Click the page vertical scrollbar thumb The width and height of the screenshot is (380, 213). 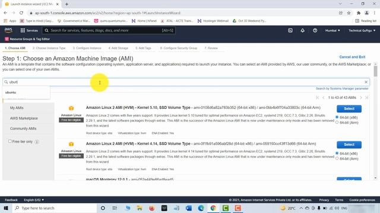375,71
